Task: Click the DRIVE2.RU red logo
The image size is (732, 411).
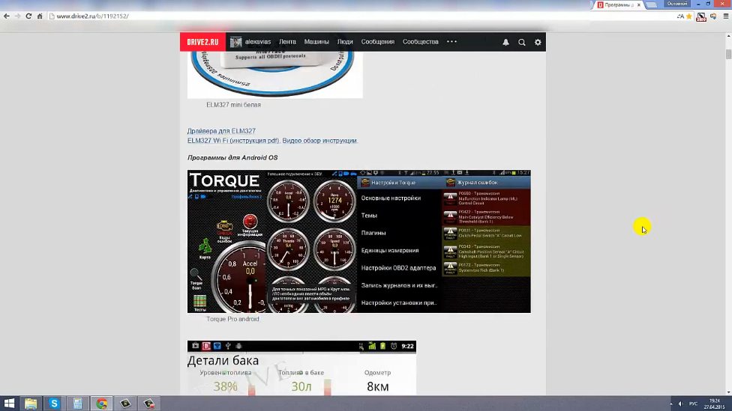Action: tap(202, 42)
